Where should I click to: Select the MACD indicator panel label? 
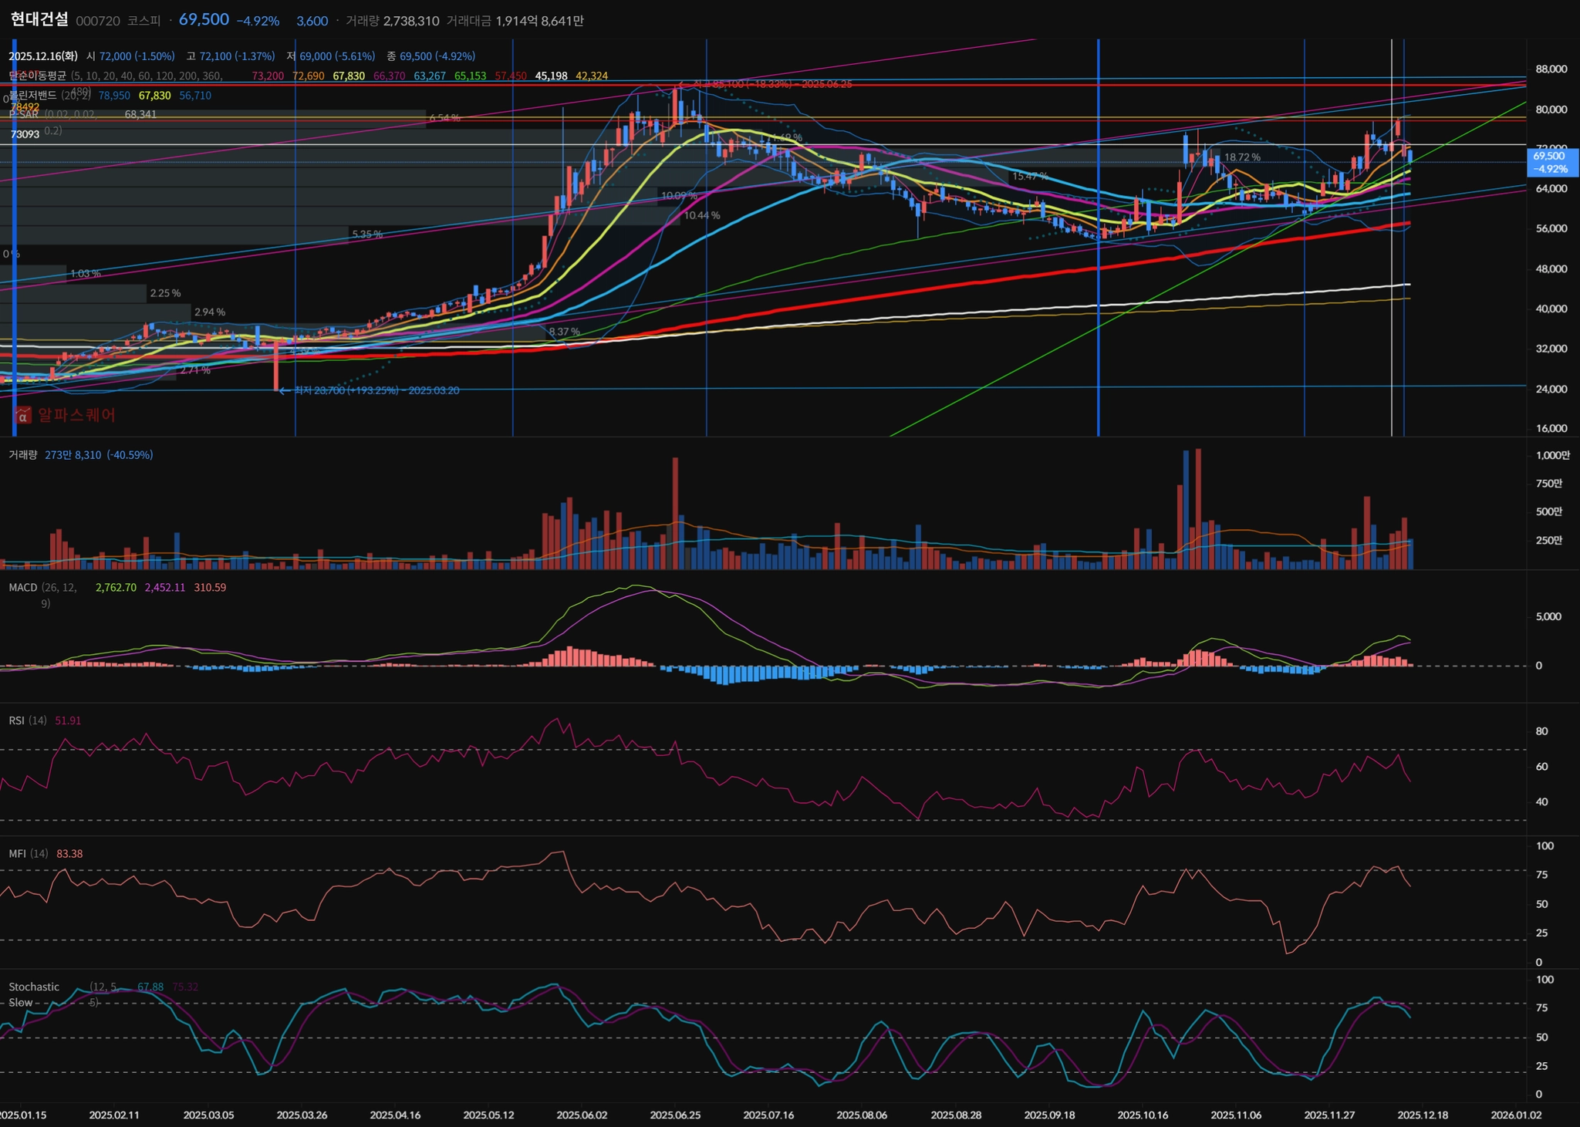tap(23, 588)
